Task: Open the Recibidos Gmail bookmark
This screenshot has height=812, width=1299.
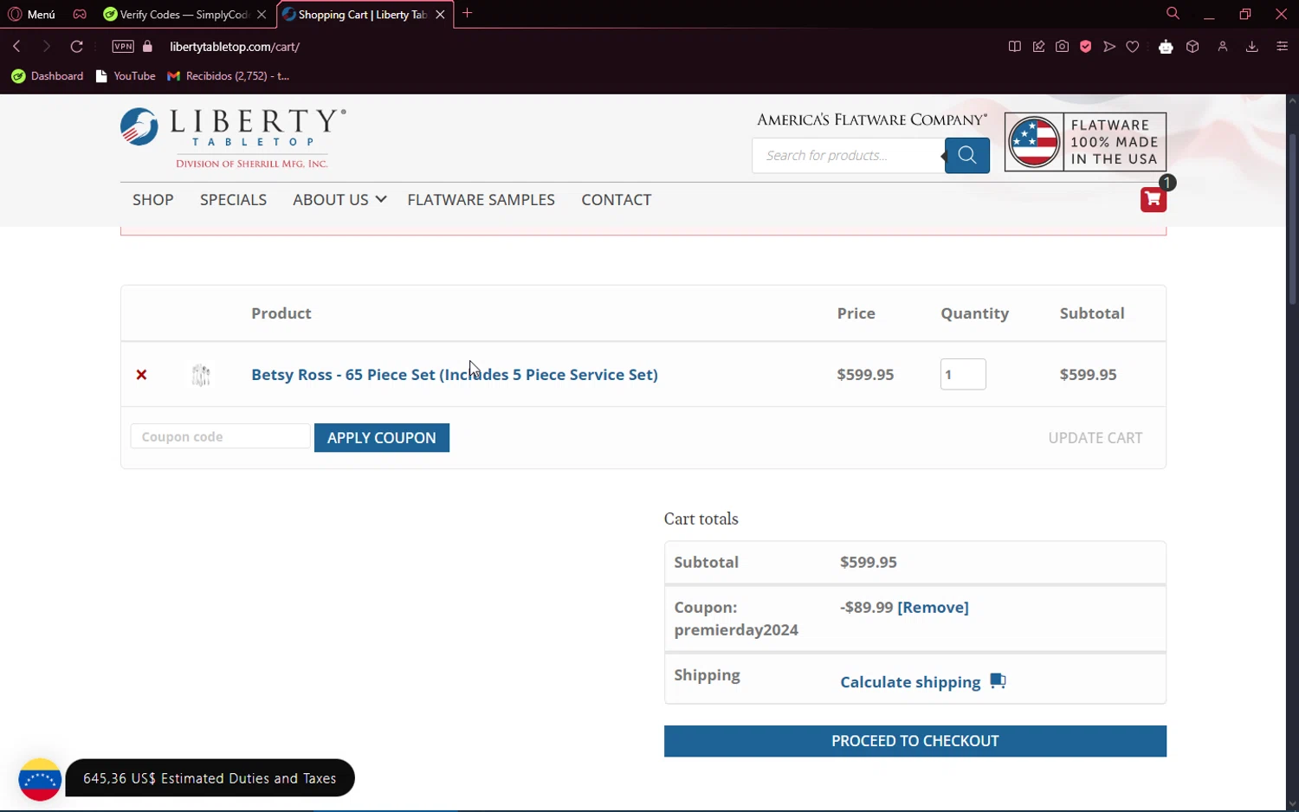Action: (x=229, y=76)
